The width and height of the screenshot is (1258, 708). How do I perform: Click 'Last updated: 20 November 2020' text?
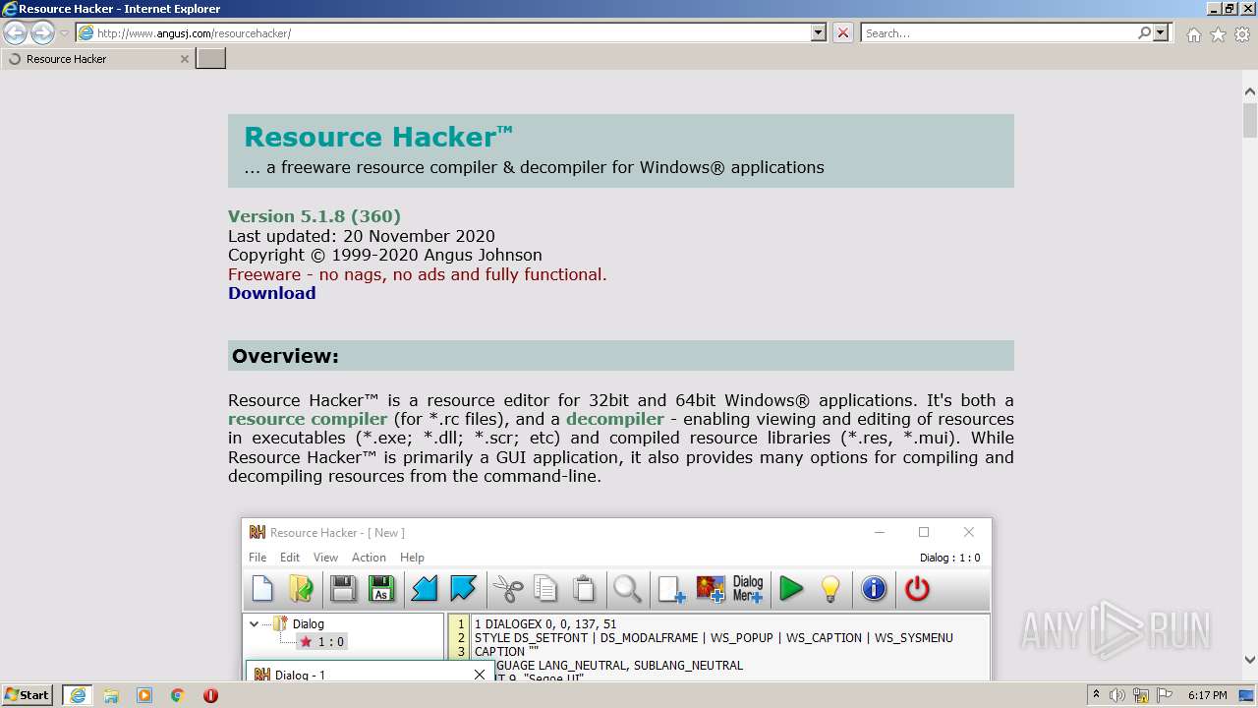362,236
